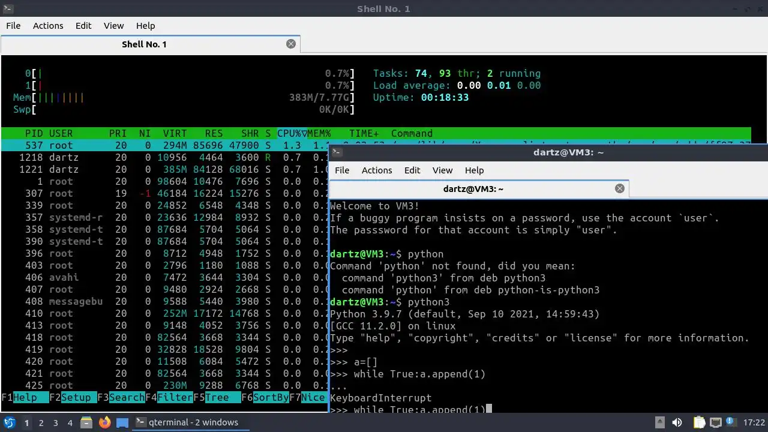Open the Lubuntu application menu icon
The image size is (768, 432).
[9, 422]
